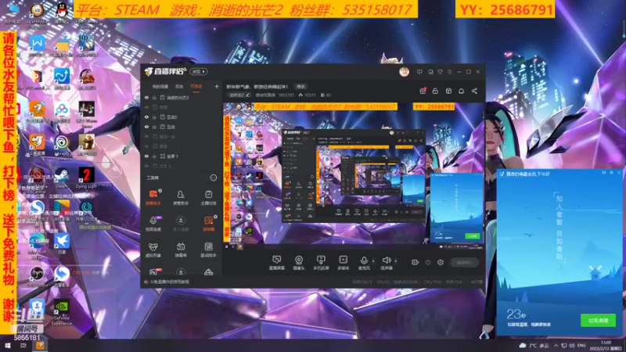Click the user avatar in title bar
626x352 pixels.
(x=404, y=72)
